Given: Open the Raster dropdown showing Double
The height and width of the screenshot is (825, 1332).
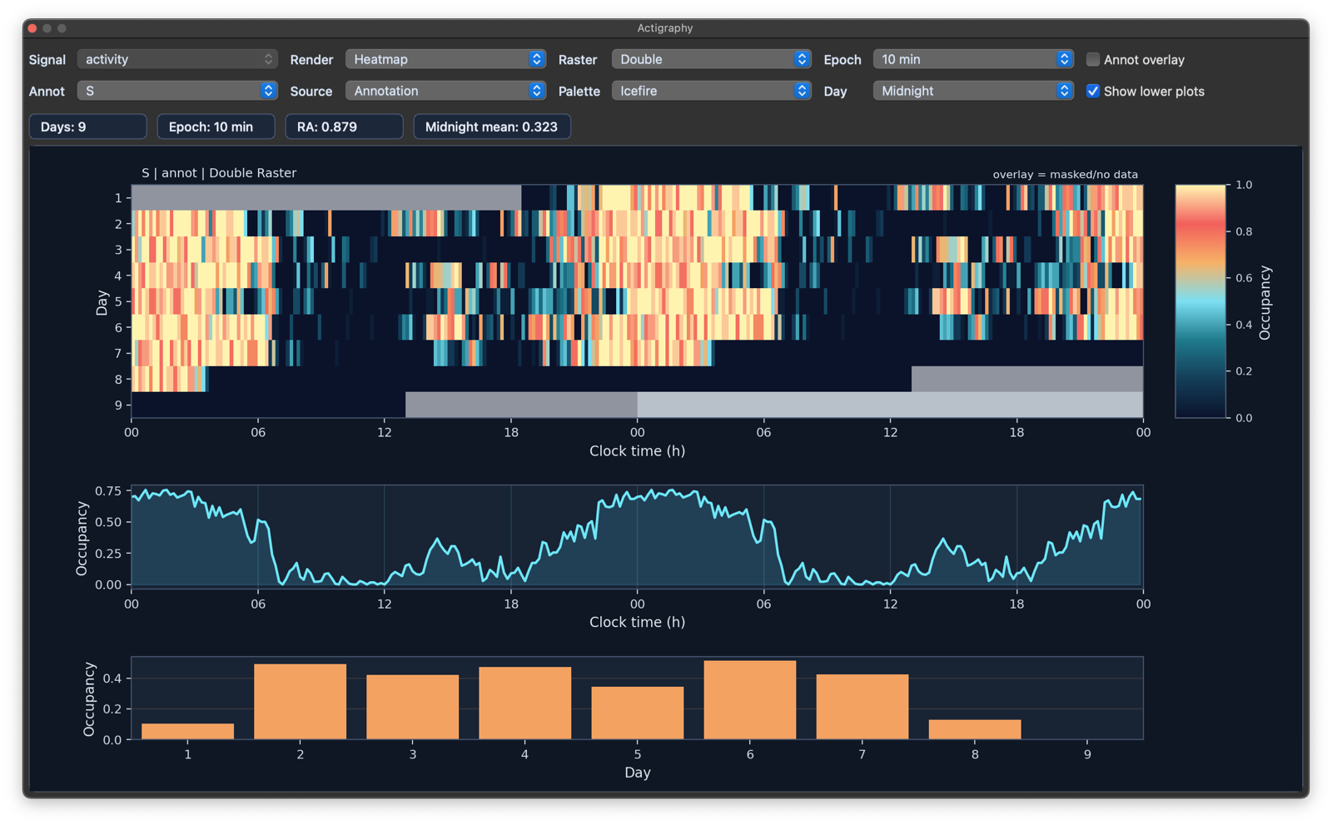Looking at the screenshot, I should [x=711, y=59].
